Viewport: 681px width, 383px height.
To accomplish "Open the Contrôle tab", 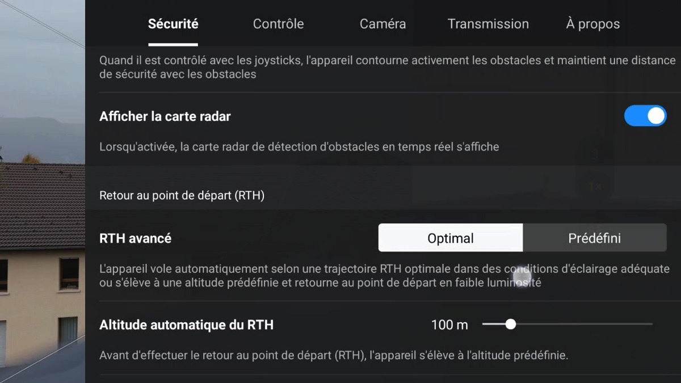I will pos(278,24).
